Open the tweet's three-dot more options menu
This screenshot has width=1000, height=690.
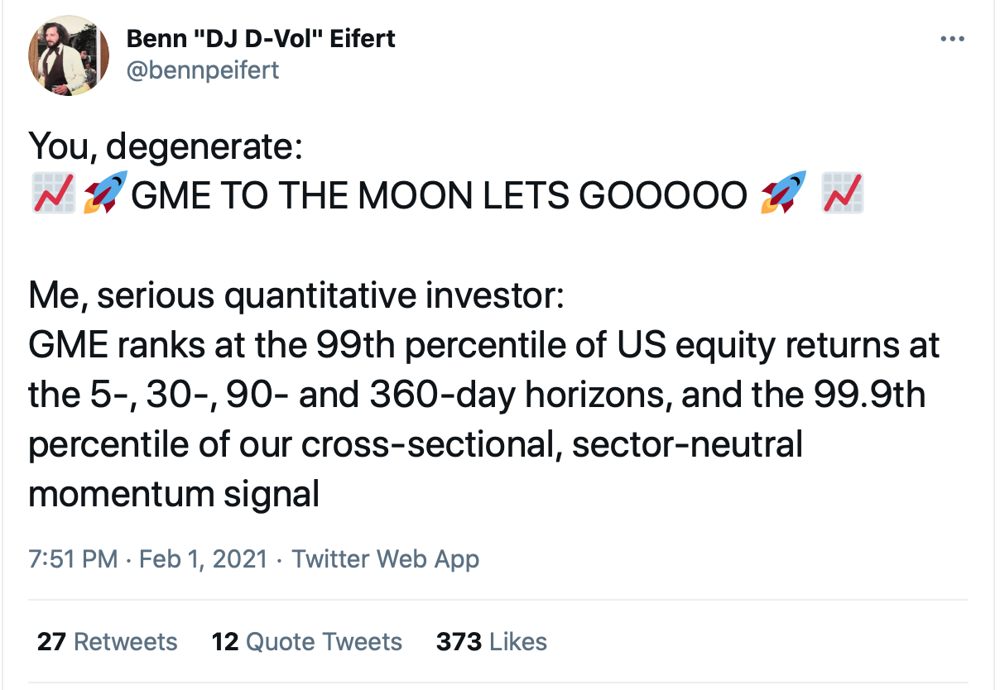(953, 39)
